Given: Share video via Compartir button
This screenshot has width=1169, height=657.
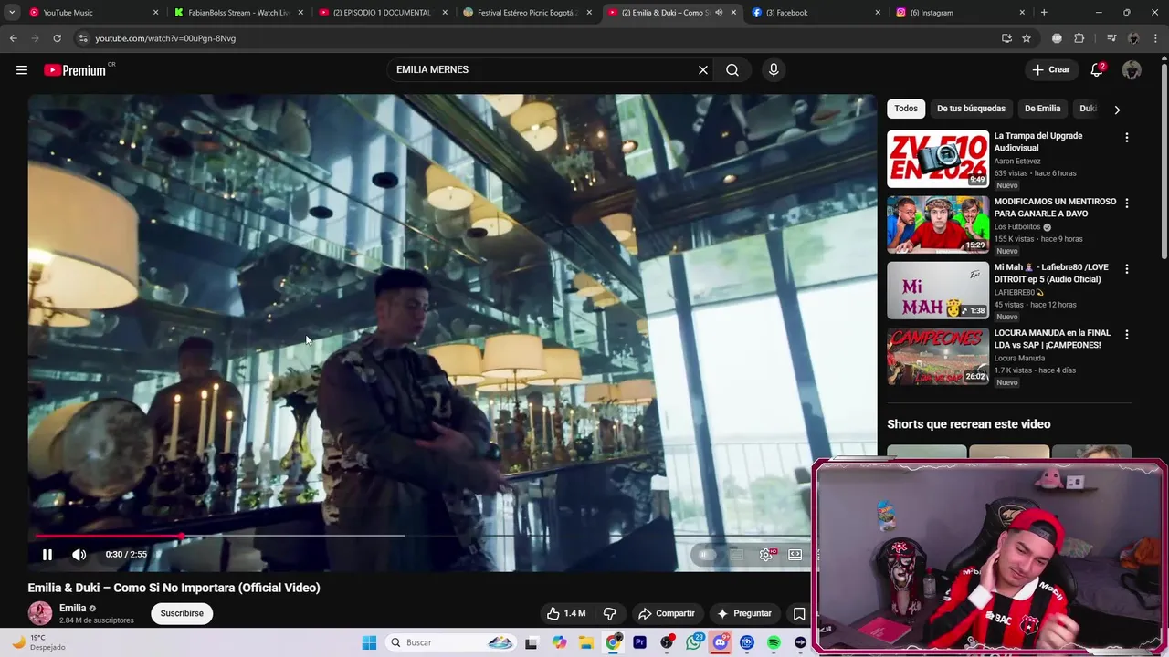Looking at the screenshot, I should (667, 613).
